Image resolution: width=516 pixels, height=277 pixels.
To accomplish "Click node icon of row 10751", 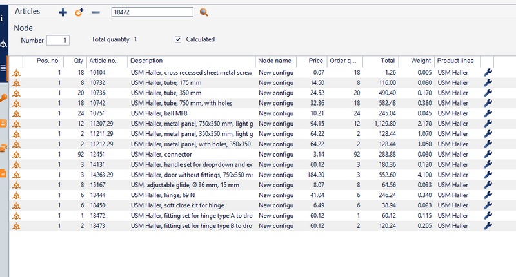I will pyautogui.click(x=16, y=113).
